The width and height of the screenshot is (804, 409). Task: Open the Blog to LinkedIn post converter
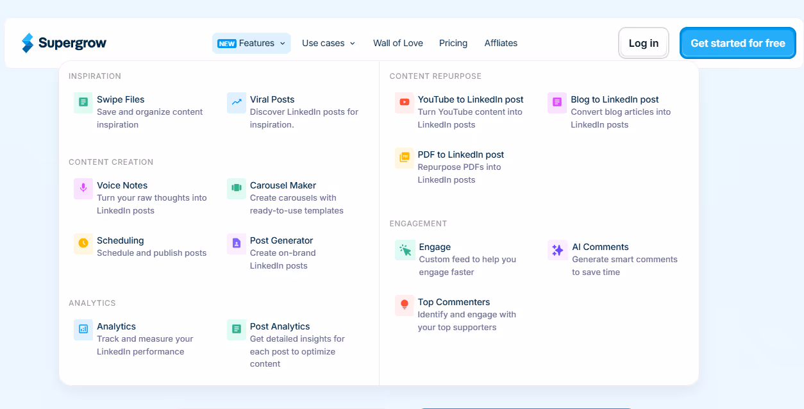(614, 99)
